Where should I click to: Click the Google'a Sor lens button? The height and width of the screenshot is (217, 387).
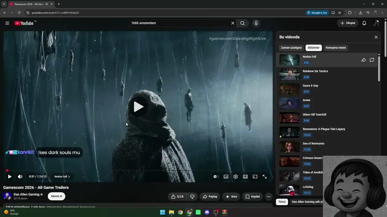[x=317, y=13]
